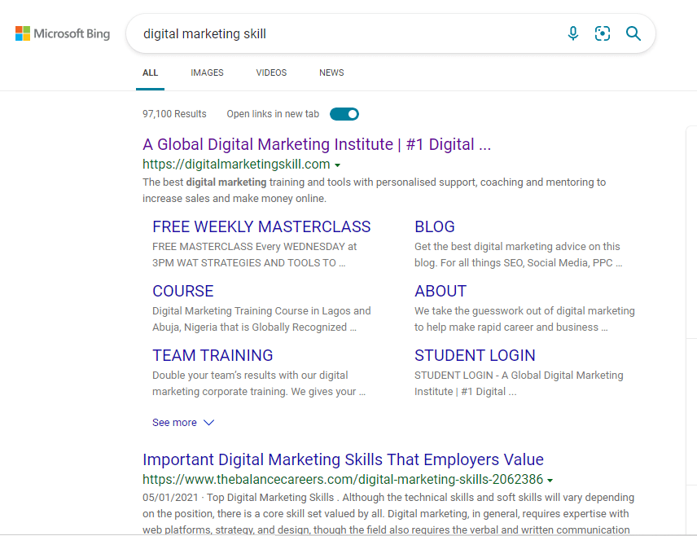Click the digitalmarketingskill.com URL
This screenshot has height=536, width=697.
pos(236,164)
